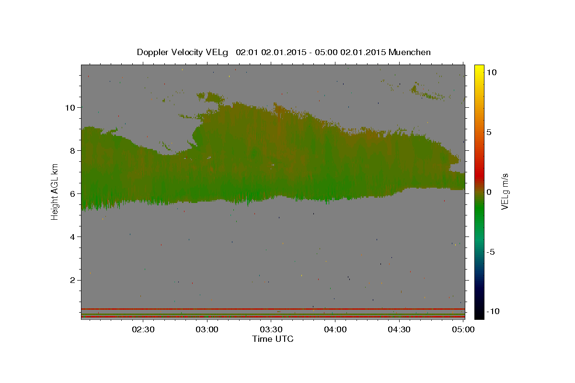Click the colorbar value -5
The height and width of the screenshot is (383, 575).
(492, 252)
